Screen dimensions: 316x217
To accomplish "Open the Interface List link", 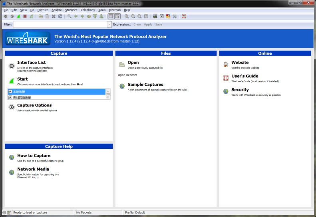I will coord(32,63).
